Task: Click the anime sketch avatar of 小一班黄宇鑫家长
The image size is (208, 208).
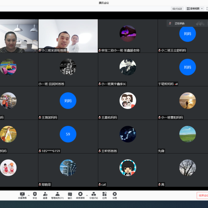Action: click(128, 67)
